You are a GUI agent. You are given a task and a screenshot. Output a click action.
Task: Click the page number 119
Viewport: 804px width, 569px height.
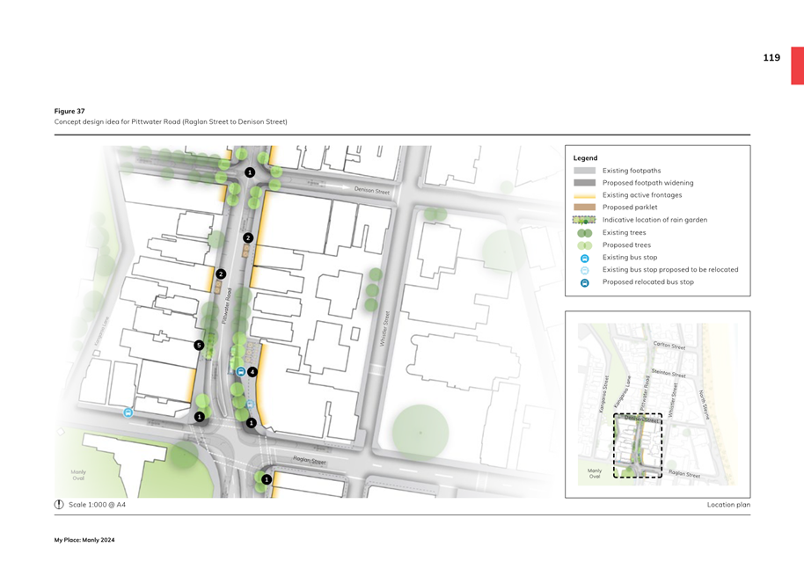point(771,58)
